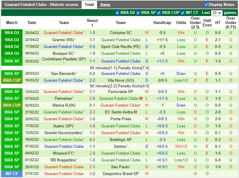Click handicap value -1 in Marica row
Viewport: 239px width, 178px height.
tap(162, 105)
